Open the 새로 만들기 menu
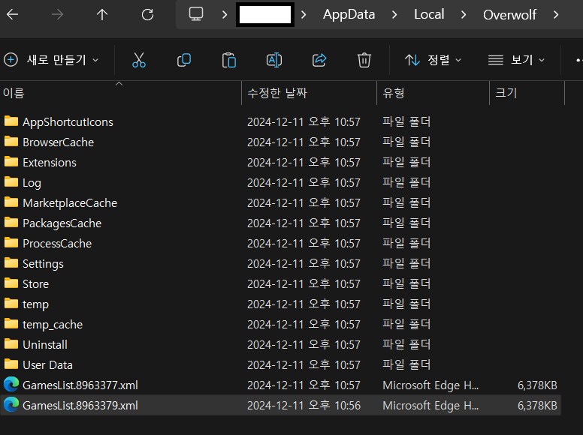Screen dimensions: 583x435 tap(51, 60)
